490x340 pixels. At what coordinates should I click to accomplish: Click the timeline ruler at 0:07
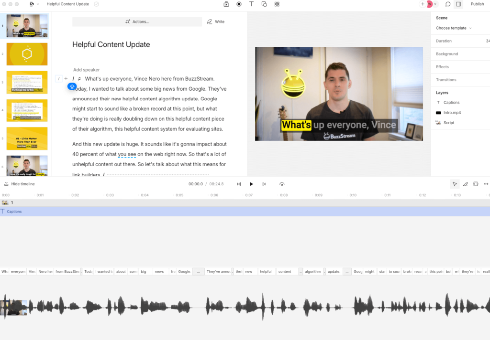click(249, 195)
